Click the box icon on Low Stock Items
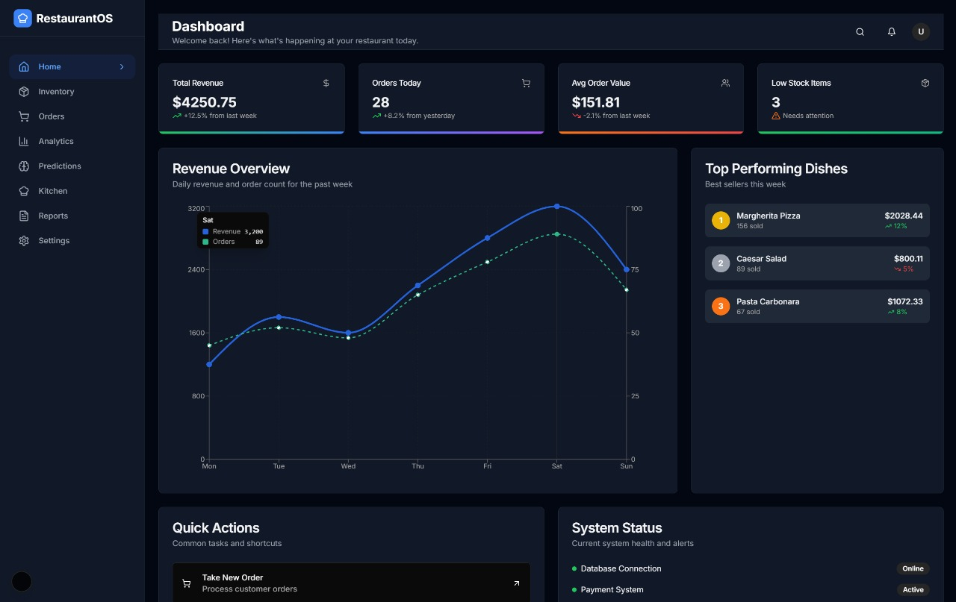Image resolution: width=956 pixels, height=602 pixels. tap(925, 83)
